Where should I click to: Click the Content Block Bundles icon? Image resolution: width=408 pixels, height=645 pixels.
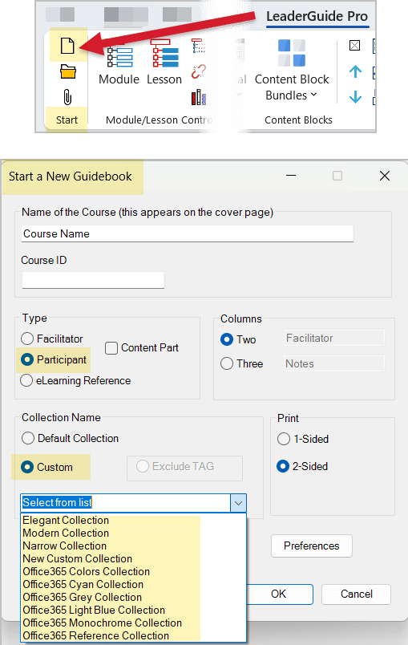(x=292, y=53)
